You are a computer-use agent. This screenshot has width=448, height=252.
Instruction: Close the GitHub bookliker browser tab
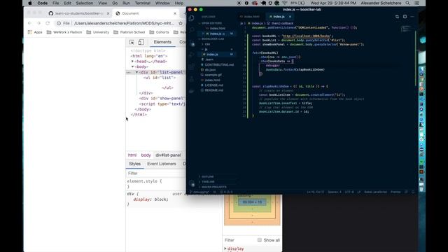pos(108,13)
